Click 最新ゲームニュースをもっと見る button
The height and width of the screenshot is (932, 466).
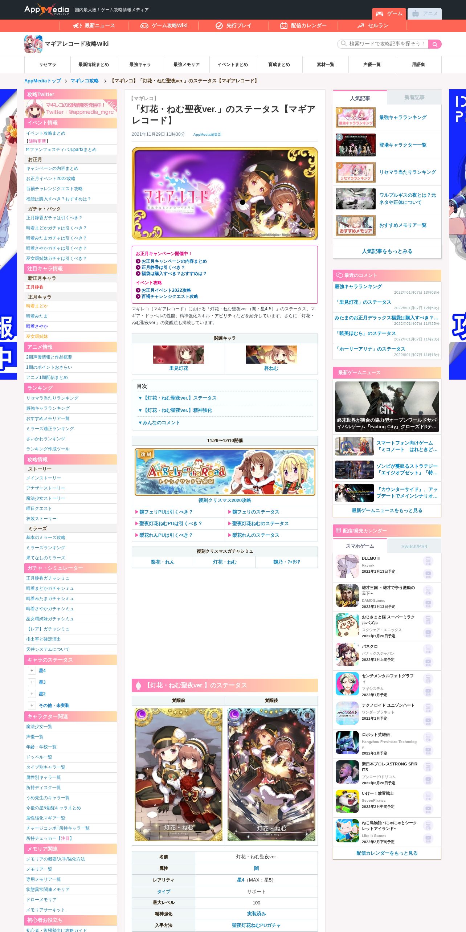387,511
